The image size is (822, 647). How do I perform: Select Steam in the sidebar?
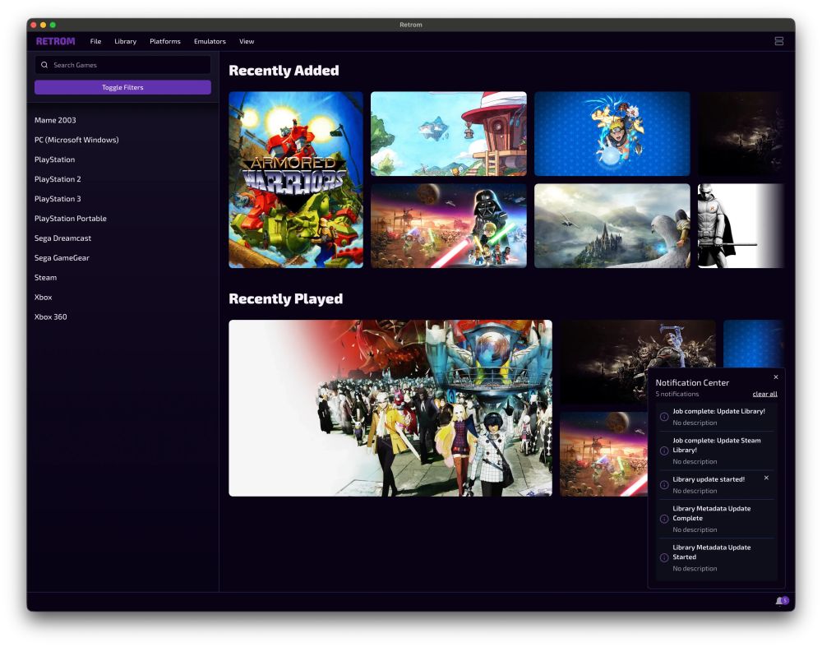(45, 277)
